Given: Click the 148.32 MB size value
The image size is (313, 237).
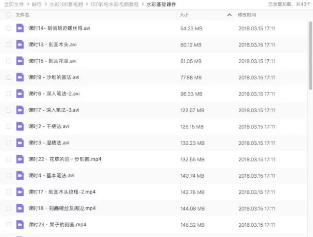Looking at the screenshot, I should coord(193,225).
